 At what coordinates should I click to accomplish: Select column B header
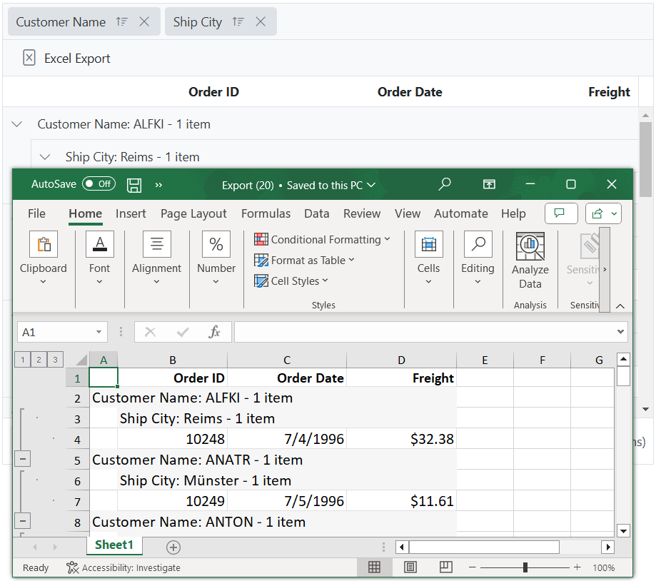tap(172, 360)
